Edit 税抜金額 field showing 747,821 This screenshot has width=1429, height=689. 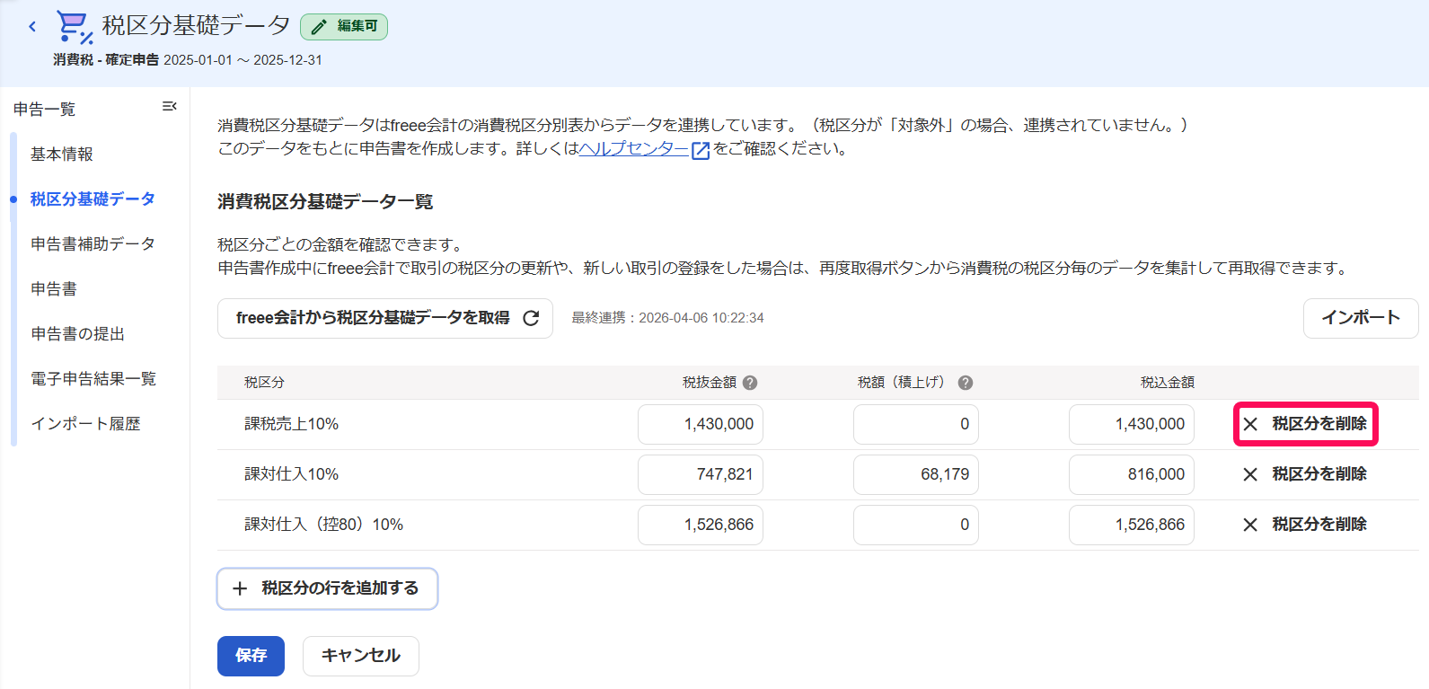(x=701, y=474)
